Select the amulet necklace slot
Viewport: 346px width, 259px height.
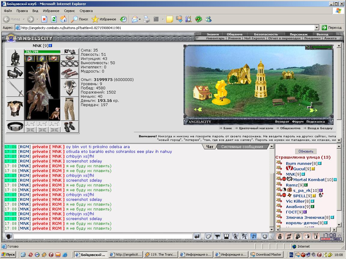click(x=69, y=58)
